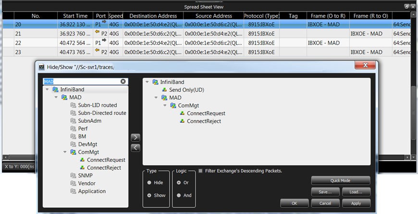Click the Perf node icon
The height and width of the screenshot is (214, 418).
pos(74,129)
